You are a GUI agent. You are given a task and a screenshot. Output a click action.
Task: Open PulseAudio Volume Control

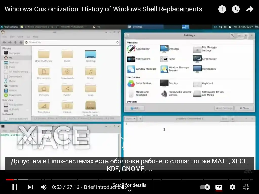coord(176,93)
